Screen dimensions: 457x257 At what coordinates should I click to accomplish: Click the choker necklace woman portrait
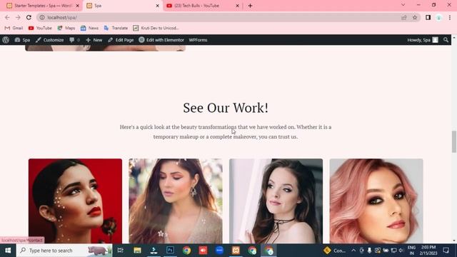coord(276,201)
